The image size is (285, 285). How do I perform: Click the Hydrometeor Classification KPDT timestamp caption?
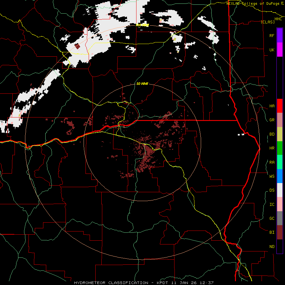point(144,283)
